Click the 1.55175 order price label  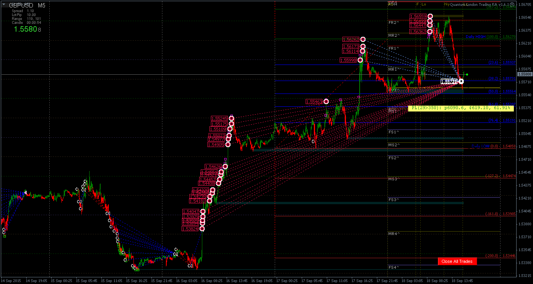219,124
